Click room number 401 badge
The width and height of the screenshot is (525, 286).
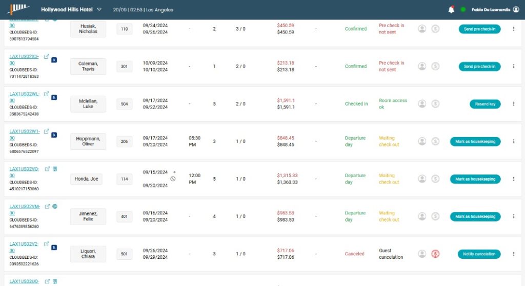tap(124, 216)
